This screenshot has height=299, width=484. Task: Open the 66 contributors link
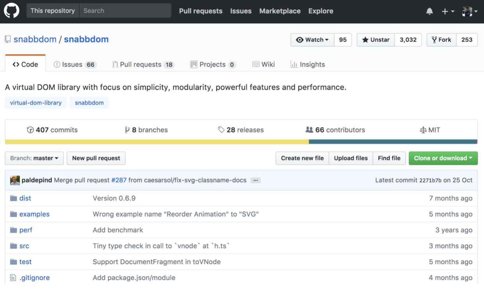pos(335,130)
